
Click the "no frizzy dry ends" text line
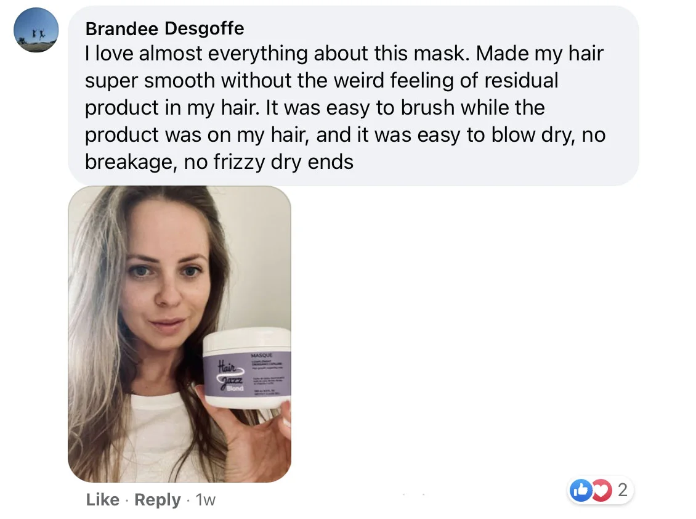[x=269, y=161]
